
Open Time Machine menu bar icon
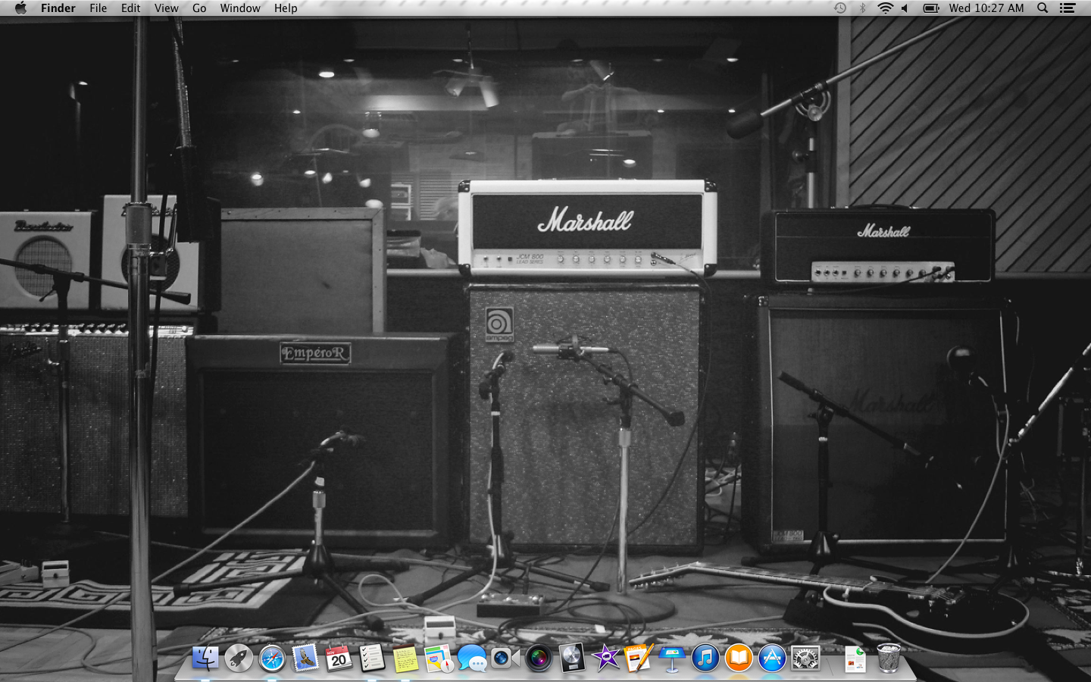coord(840,8)
